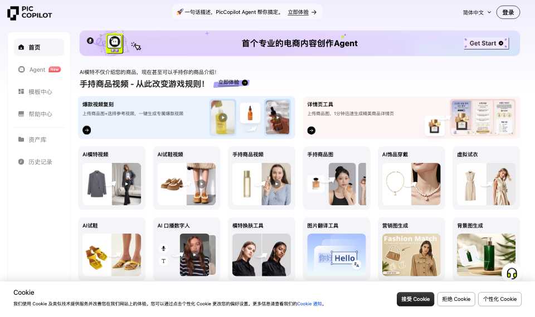The height and width of the screenshot is (317, 535).
Task: Open the 虚拟试衣 tool card
Action: click(486, 178)
